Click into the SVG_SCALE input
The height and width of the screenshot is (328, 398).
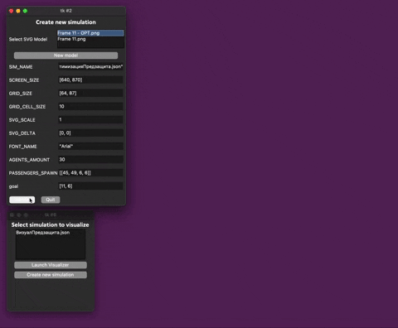90,119
